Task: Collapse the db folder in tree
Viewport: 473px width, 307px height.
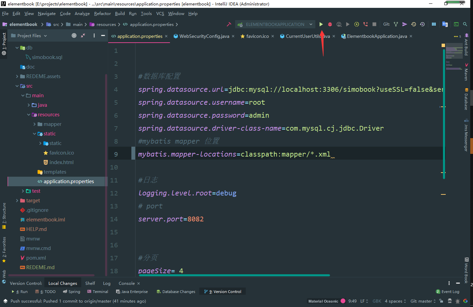Action: coord(17,48)
